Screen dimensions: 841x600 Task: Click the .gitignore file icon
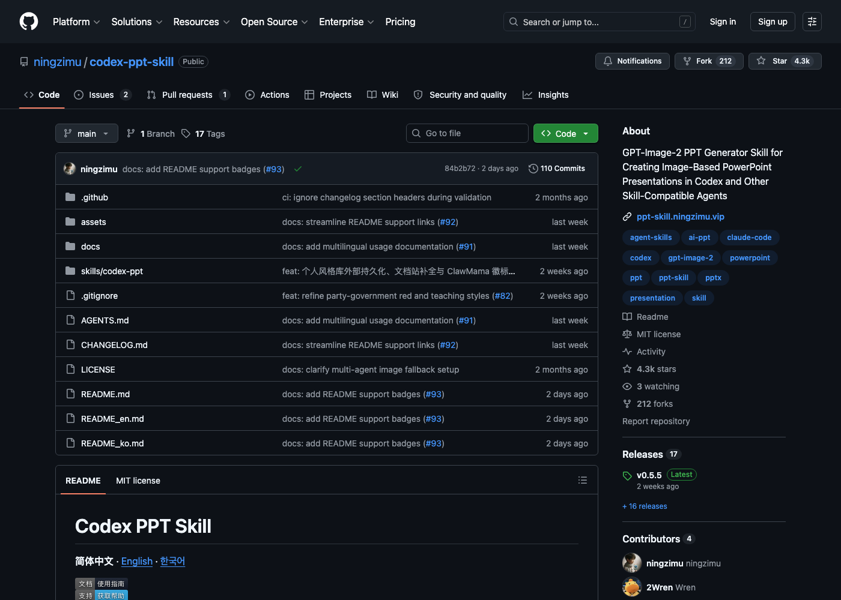(x=70, y=296)
